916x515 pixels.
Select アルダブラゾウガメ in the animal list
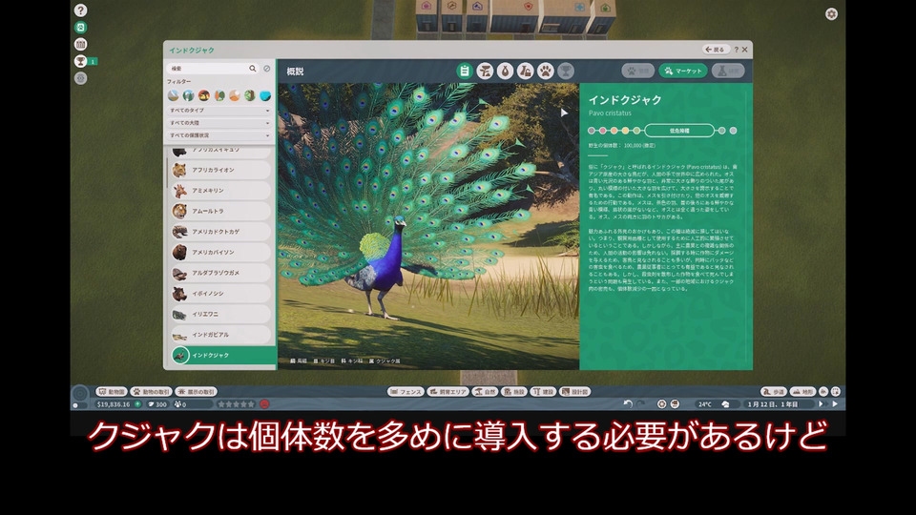(x=221, y=273)
